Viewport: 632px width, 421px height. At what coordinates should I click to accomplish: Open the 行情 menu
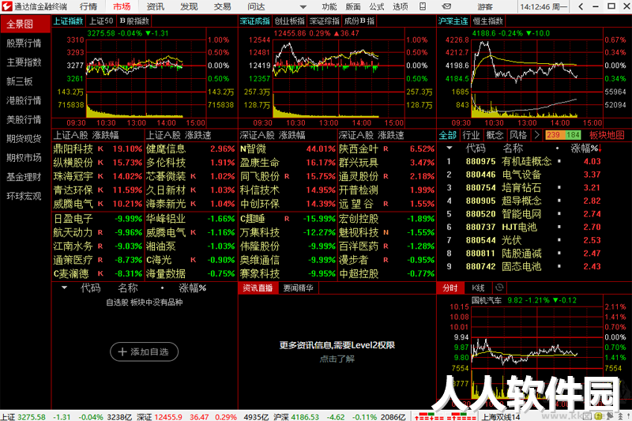[x=88, y=6]
